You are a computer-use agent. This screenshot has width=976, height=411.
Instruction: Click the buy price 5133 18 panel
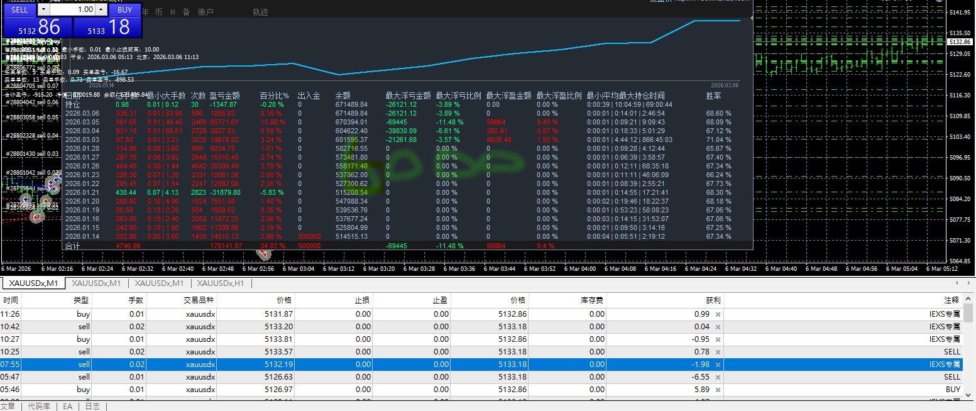tap(107, 27)
